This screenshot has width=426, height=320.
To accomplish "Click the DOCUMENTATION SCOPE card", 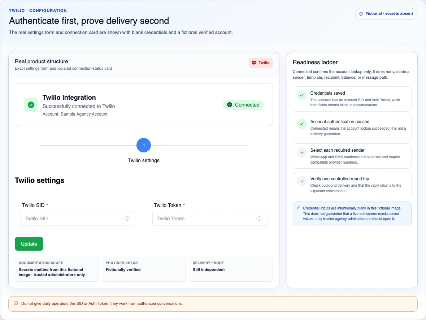I will pyautogui.click(x=57, y=269).
